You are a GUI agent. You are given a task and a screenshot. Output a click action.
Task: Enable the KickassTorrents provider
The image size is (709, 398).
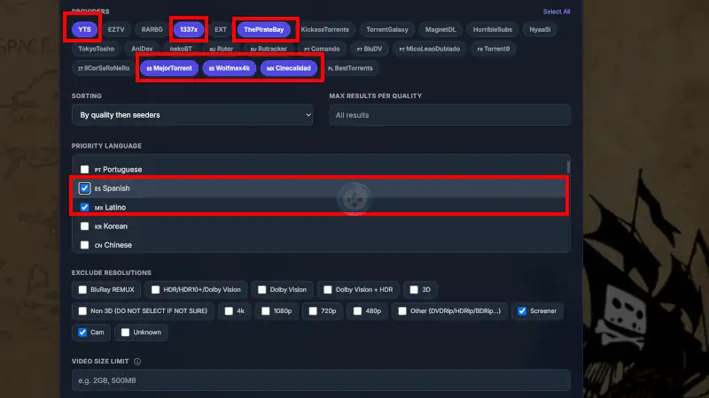[x=324, y=29]
